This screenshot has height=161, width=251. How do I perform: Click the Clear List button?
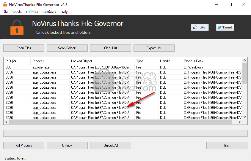coord(111,48)
